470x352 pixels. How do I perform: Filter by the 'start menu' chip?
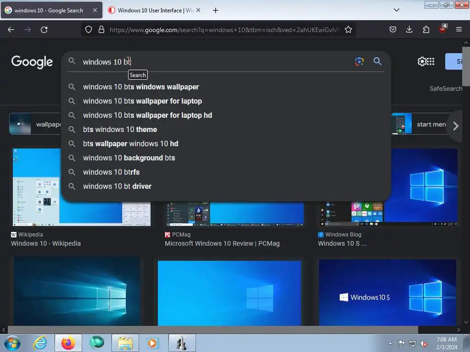point(421,124)
